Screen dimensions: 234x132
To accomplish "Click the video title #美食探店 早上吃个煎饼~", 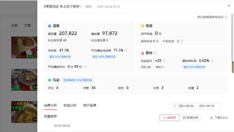I will point(63,7).
